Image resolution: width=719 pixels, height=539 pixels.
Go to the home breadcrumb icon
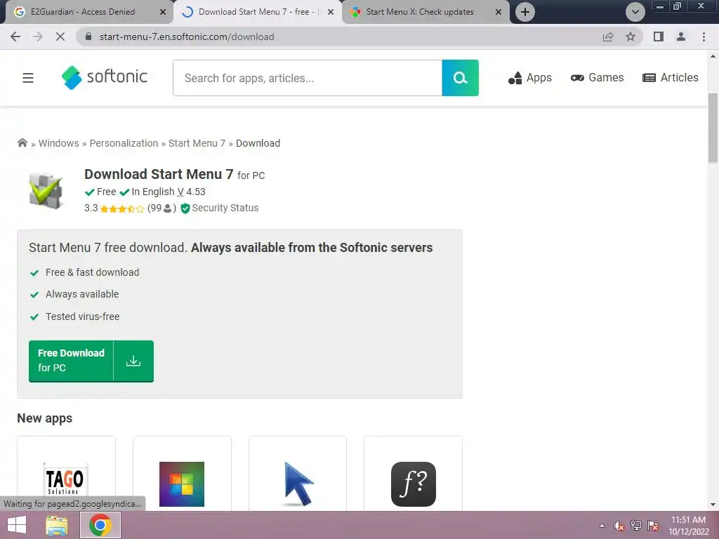point(22,142)
